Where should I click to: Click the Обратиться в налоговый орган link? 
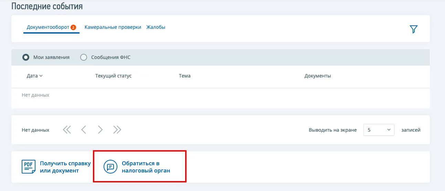tap(146, 167)
